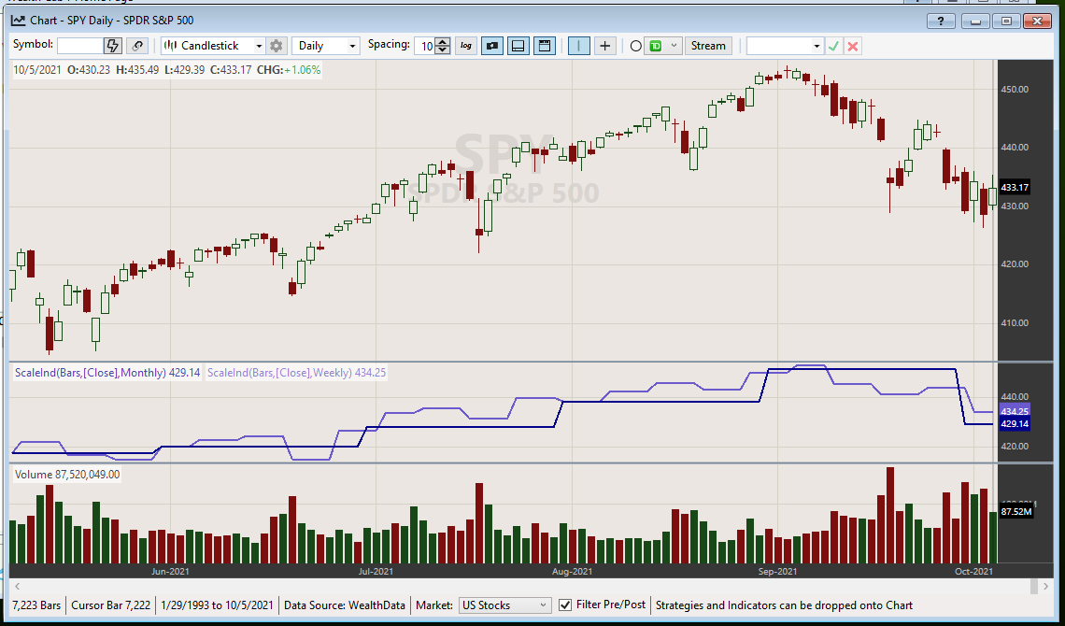Click the link symbol icon
Image resolution: width=1065 pixels, height=626 pixels.
click(137, 46)
